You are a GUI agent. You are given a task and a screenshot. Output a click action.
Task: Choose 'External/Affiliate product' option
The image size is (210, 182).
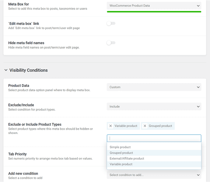(x=127, y=159)
